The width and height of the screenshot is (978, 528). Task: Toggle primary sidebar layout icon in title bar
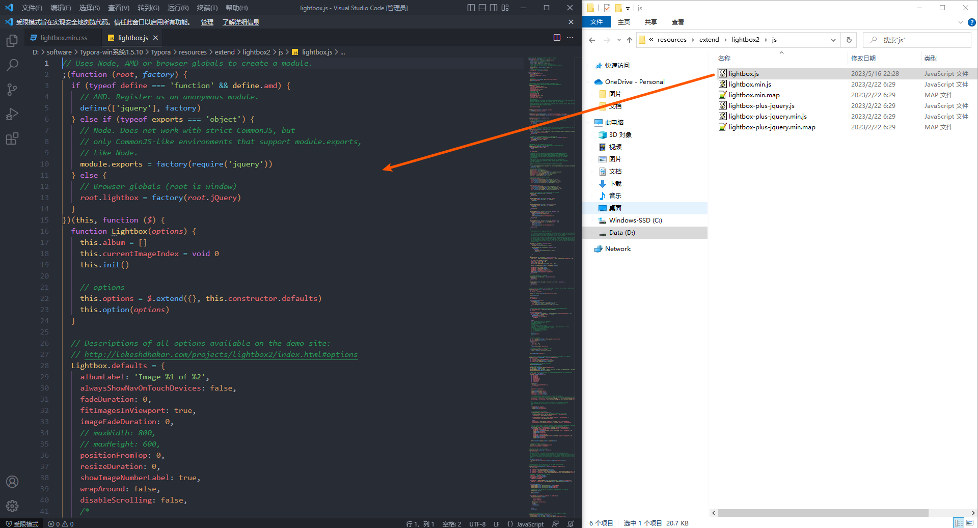pyautogui.click(x=471, y=8)
